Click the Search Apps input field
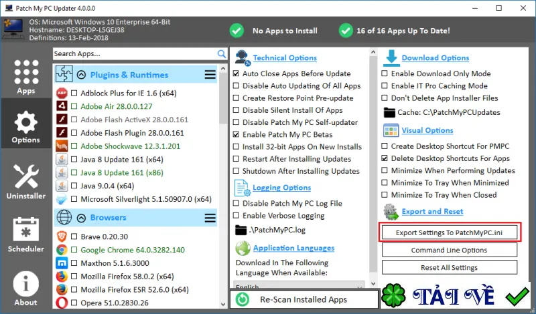The image size is (536, 314). 135,54
